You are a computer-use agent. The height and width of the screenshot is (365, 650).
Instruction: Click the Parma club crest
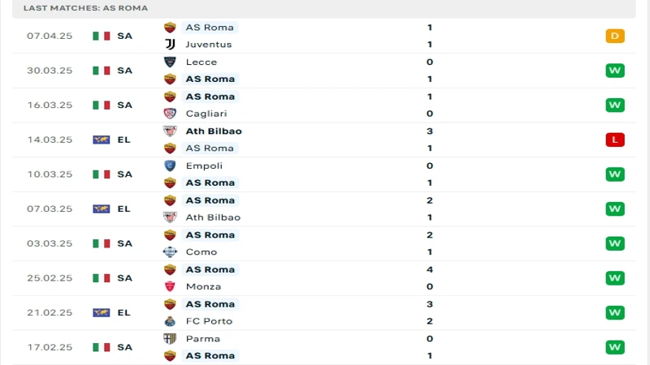tap(170, 339)
